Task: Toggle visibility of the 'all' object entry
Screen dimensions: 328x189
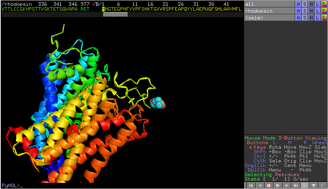Action: [269, 4]
